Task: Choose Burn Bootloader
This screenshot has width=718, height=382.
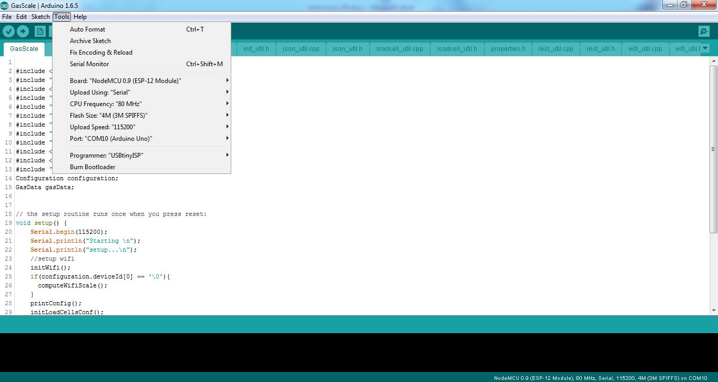Action: tap(142, 167)
